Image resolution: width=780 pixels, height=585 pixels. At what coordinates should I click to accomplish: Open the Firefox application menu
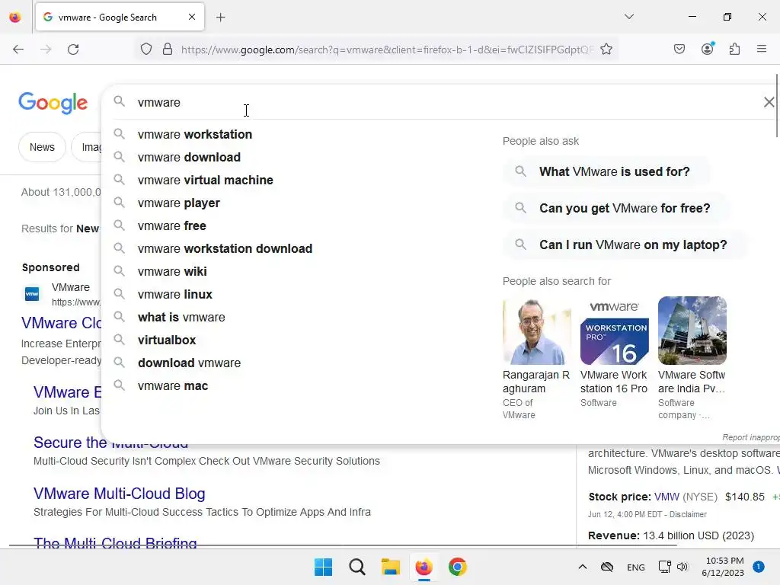pos(761,49)
